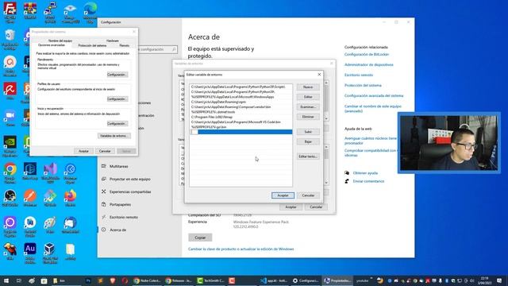Click Eliminar in environment variable editor
Viewport: 508px width, 286px height.
308,117
